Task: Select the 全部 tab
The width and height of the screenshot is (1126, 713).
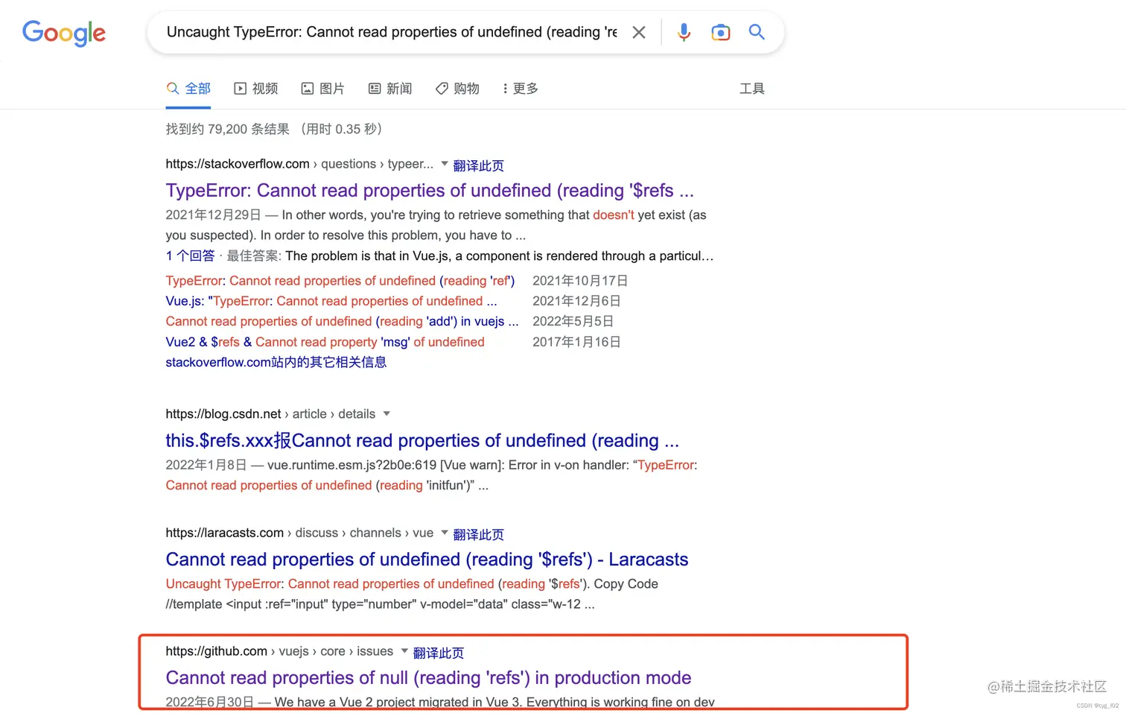Action: pos(188,89)
